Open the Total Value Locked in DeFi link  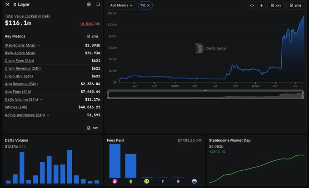(x=27, y=16)
